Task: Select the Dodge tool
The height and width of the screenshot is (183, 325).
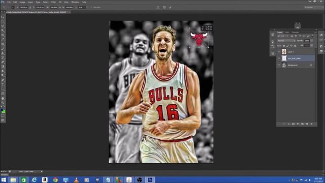Action: tap(3, 76)
